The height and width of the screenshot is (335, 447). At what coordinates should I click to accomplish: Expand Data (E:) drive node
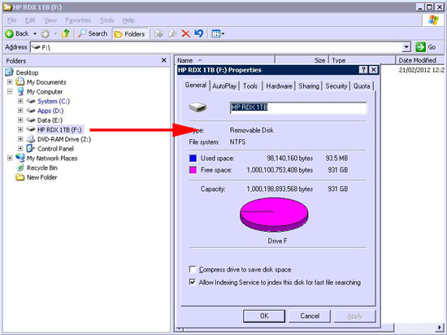(x=20, y=120)
